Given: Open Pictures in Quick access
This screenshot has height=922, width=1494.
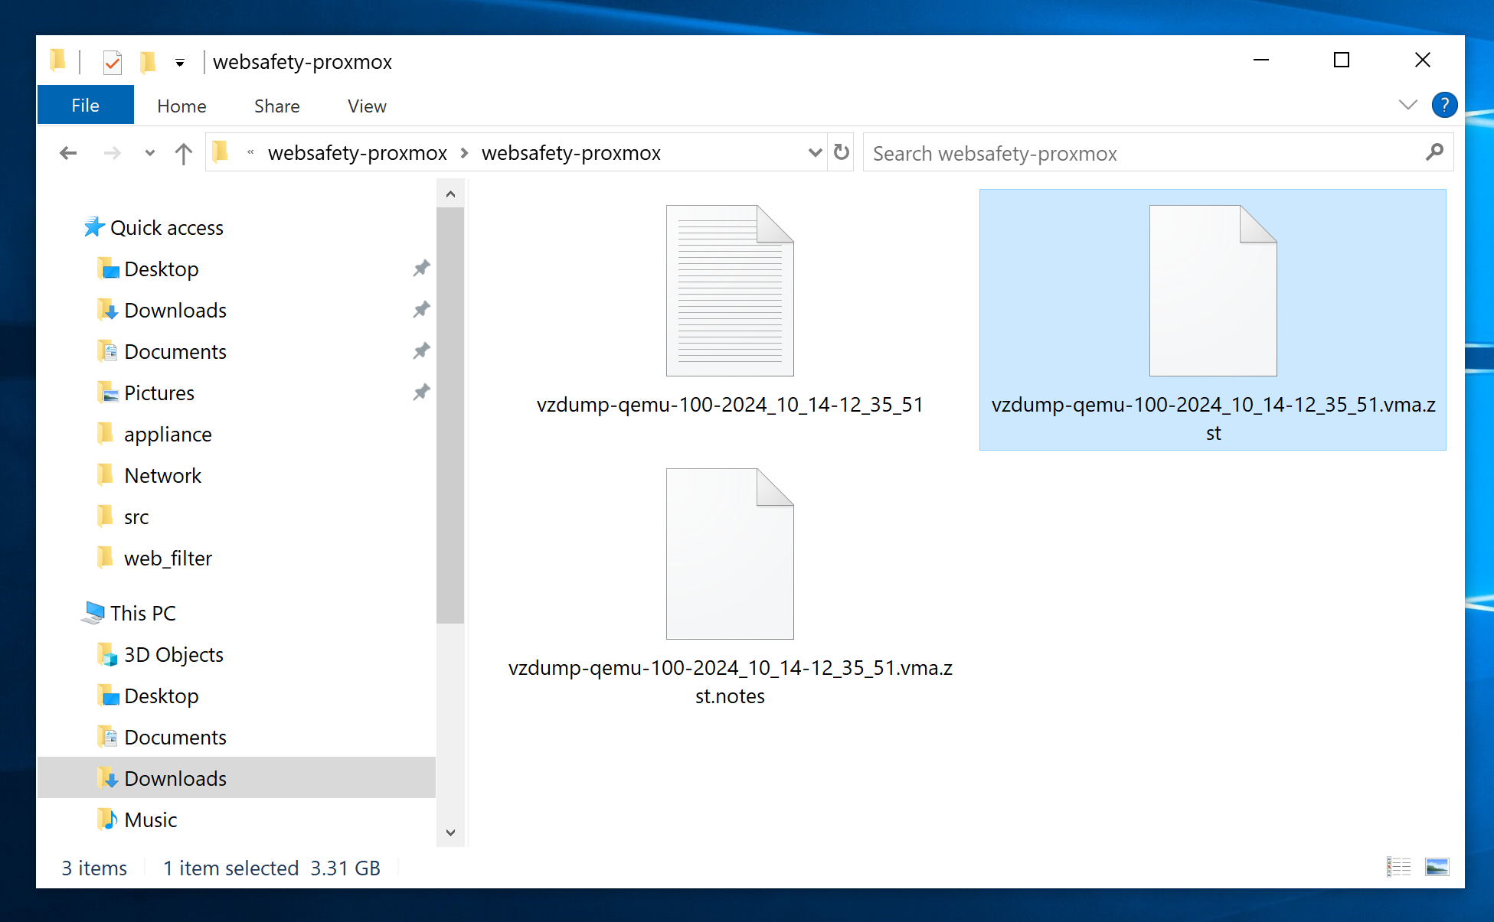Looking at the screenshot, I should 159,393.
